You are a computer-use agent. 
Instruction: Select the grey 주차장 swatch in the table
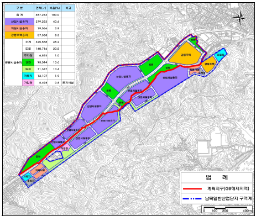(x=28, y=55)
